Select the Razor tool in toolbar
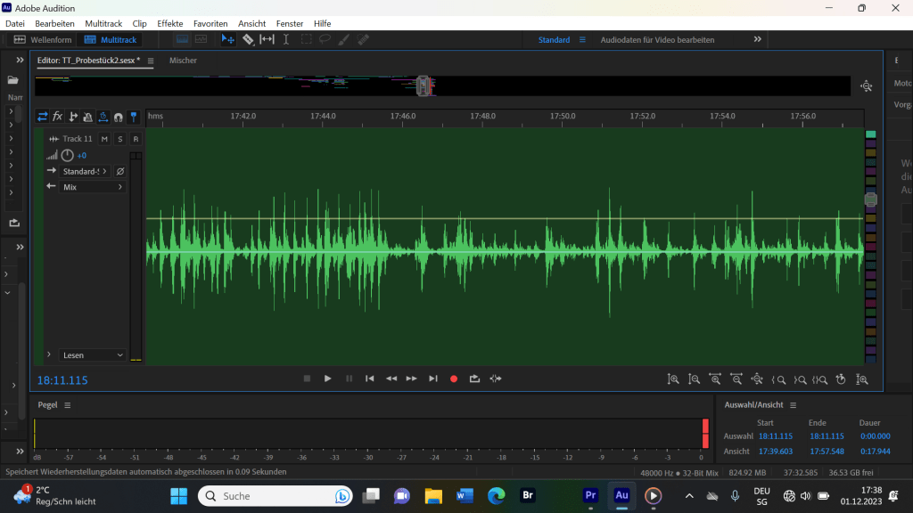913x513 pixels. pos(248,39)
